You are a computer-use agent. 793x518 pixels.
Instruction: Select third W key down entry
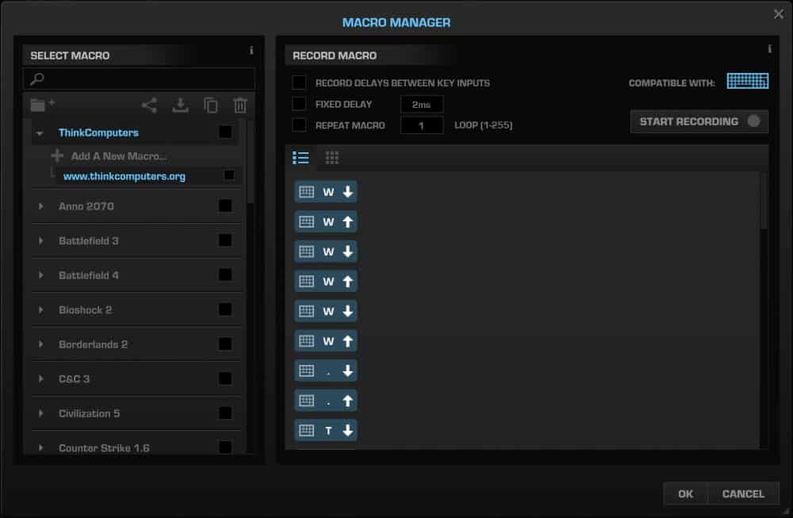[326, 311]
